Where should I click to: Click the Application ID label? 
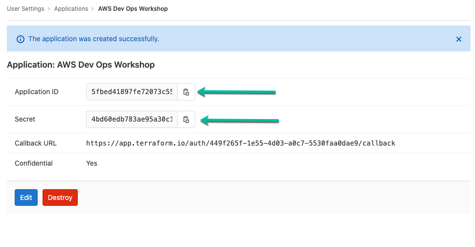point(37,92)
